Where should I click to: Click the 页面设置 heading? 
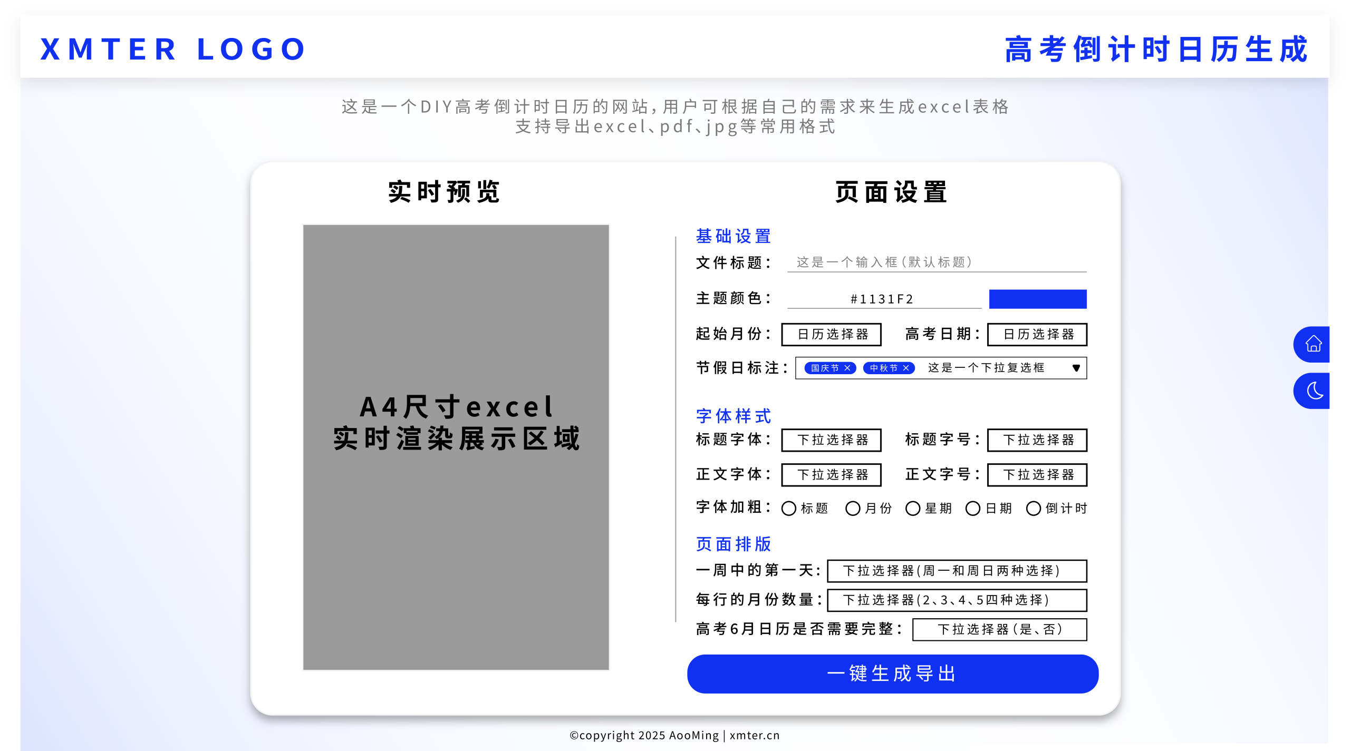coord(891,192)
